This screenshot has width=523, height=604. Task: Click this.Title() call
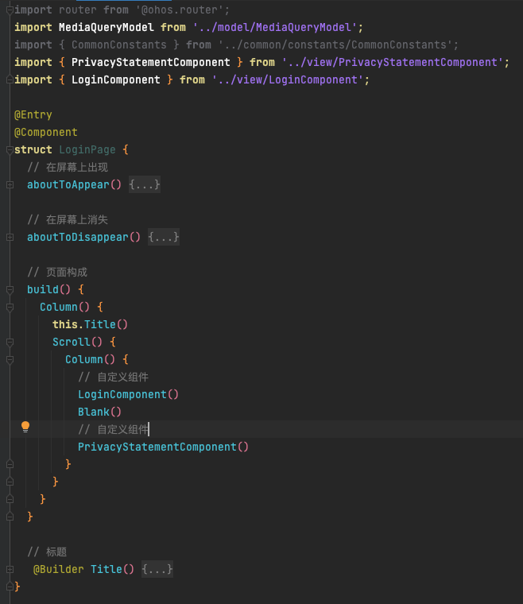90,324
